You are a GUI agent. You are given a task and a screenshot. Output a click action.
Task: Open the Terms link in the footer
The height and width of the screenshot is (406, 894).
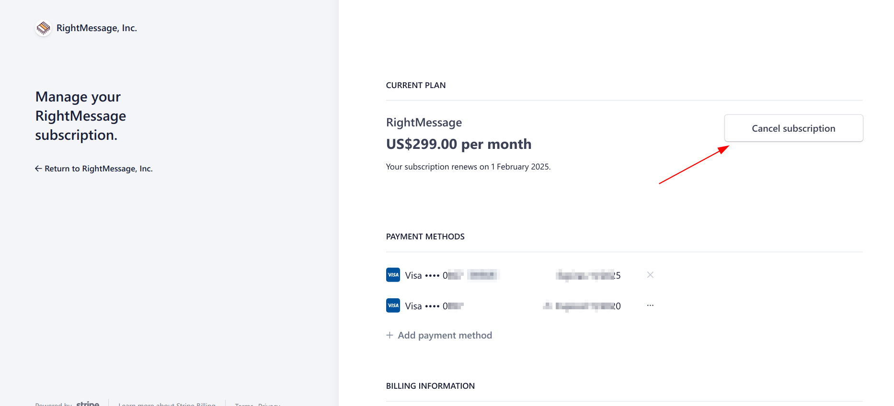[244, 405]
